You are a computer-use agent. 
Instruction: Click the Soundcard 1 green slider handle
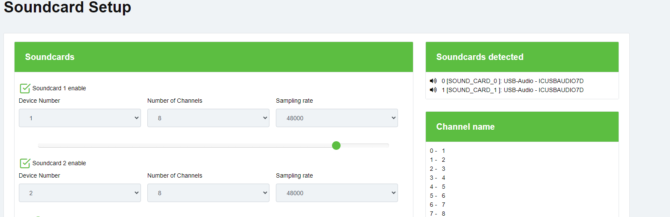coord(336,146)
